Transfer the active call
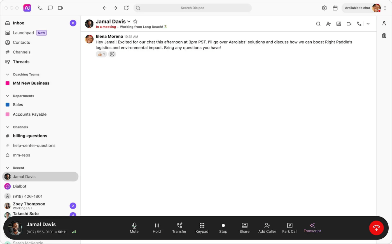 (x=179, y=228)
